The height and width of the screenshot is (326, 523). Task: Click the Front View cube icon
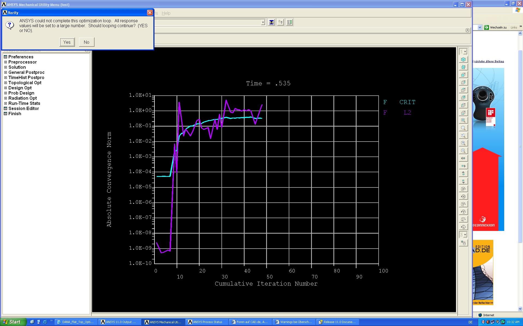pos(463,75)
